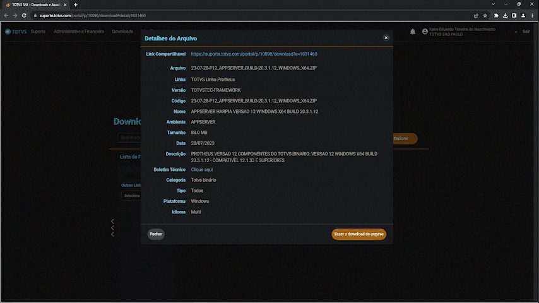Viewport: 539px width, 303px height.
Task: Reload the page with refresh icon
Action: 24,16
